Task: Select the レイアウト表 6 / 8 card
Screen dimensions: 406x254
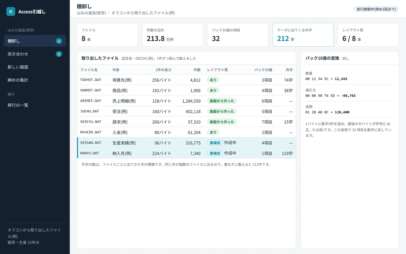Action: [x=368, y=35]
